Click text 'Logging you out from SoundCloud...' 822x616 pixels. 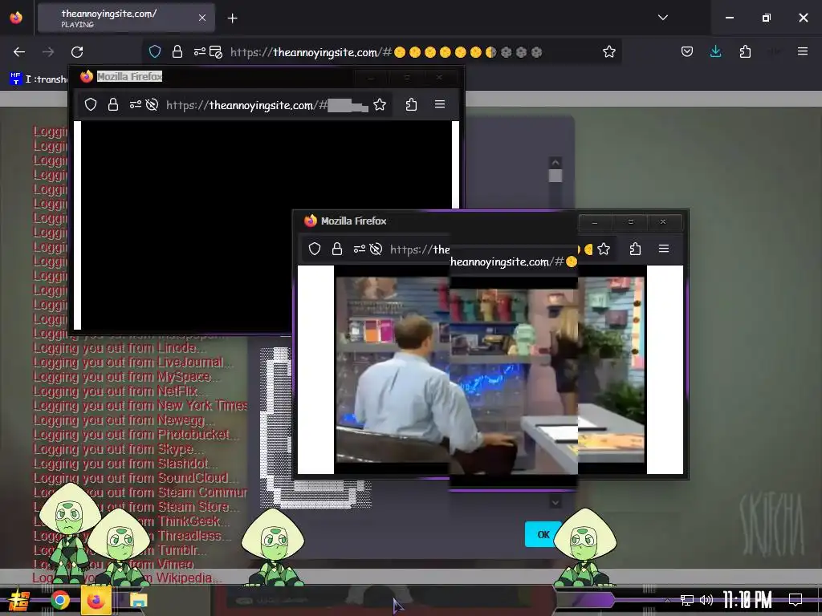pyautogui.click(x=135, y=478)
